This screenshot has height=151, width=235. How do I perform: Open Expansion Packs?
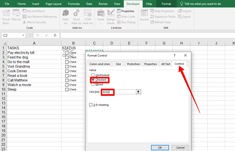coord(163,16)
